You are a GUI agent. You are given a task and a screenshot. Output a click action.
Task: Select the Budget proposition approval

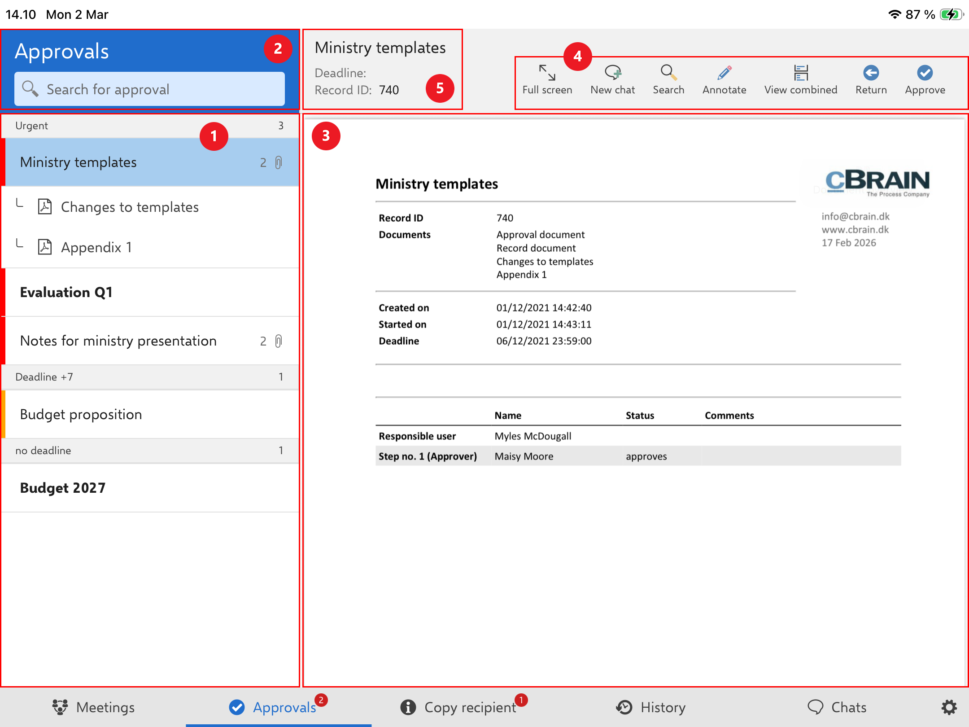(x=150, y=414)
